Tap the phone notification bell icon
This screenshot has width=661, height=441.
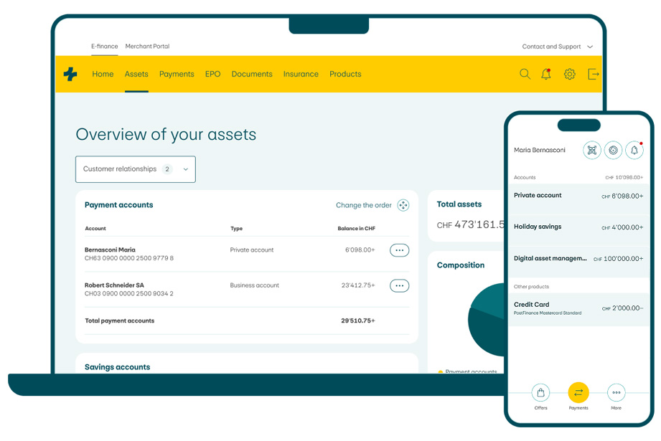click(x=634, y=150)
